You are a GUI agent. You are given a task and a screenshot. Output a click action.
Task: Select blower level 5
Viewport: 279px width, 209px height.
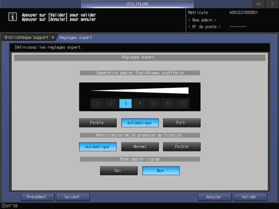point(154,103)
